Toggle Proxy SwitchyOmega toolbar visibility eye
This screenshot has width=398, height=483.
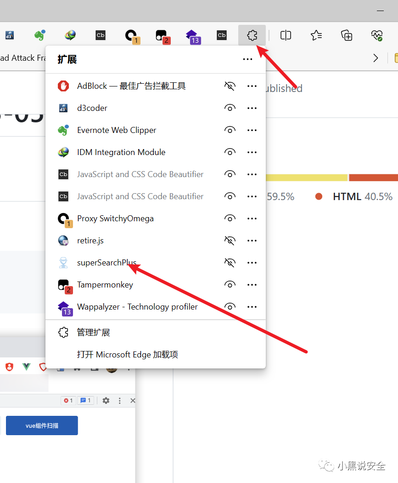click(x=230, y=218)
